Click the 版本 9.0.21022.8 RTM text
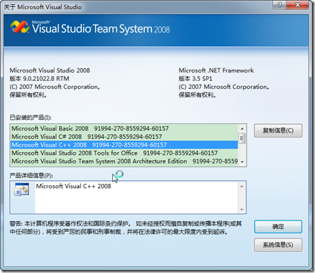Screen dimensions: 315x273 pos(39,78)
